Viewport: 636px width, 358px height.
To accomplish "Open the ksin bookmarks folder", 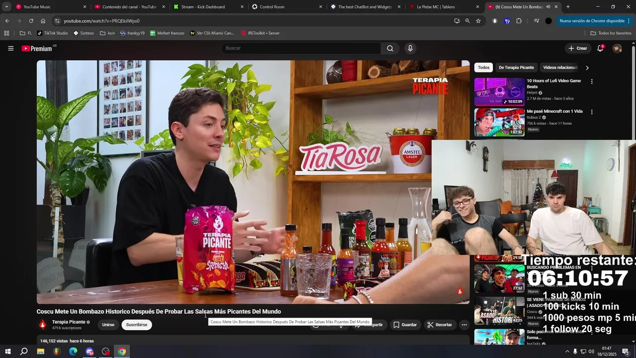I will (x=107, y=33).
